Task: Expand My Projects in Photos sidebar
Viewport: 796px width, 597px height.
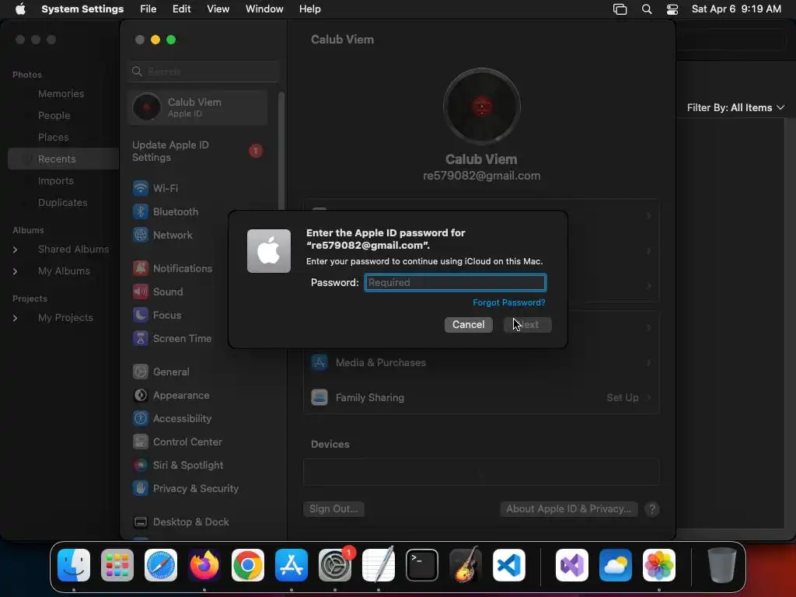Action: coord(16,318)
